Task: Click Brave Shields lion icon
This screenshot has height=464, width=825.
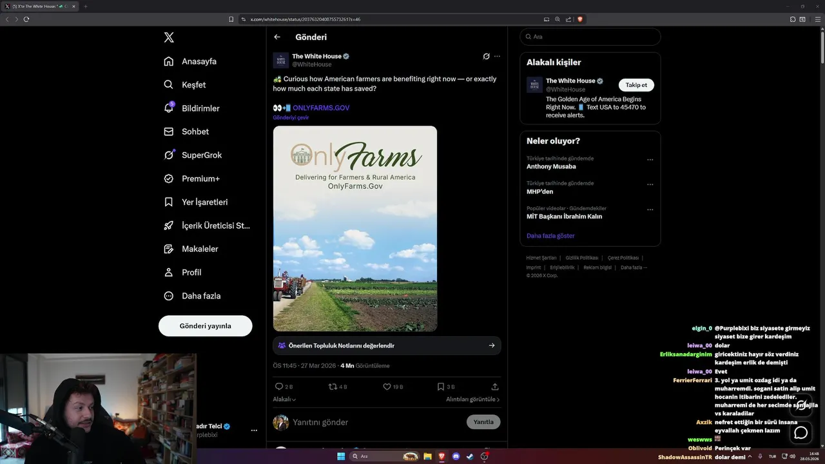Action: [580, 19]
